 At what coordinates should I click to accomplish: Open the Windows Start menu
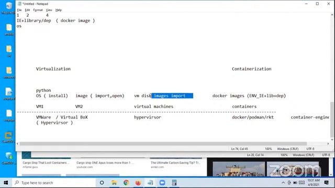coord(6,183)
